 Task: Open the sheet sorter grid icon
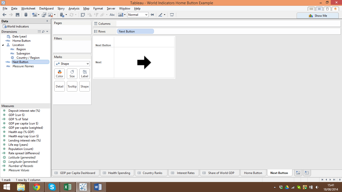pos(319,9)
